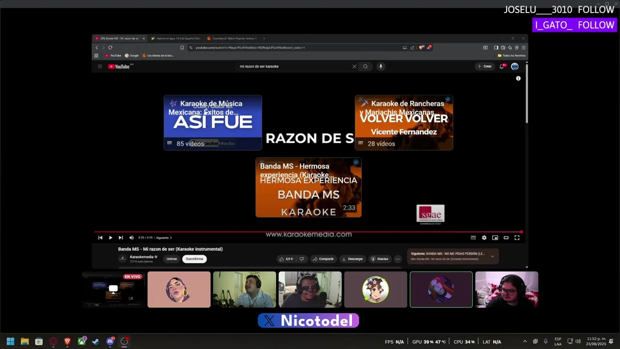Start voice search with the microphone icon
Viewport: 620px width, 349px height.
381,66
